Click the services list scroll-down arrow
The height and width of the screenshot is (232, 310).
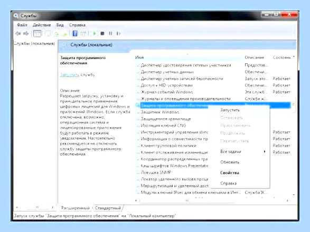pos(294,195)
